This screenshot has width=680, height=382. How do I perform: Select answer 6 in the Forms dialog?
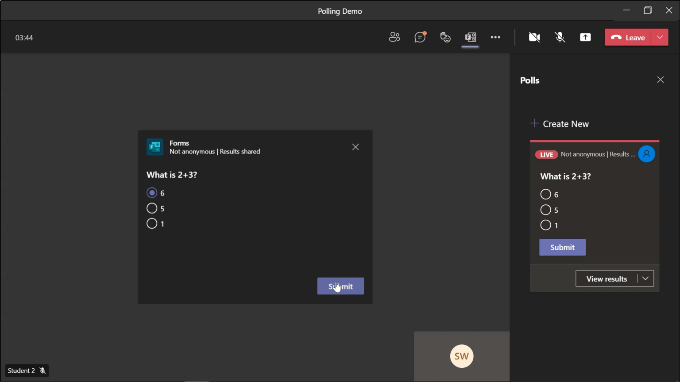(152, 193)
